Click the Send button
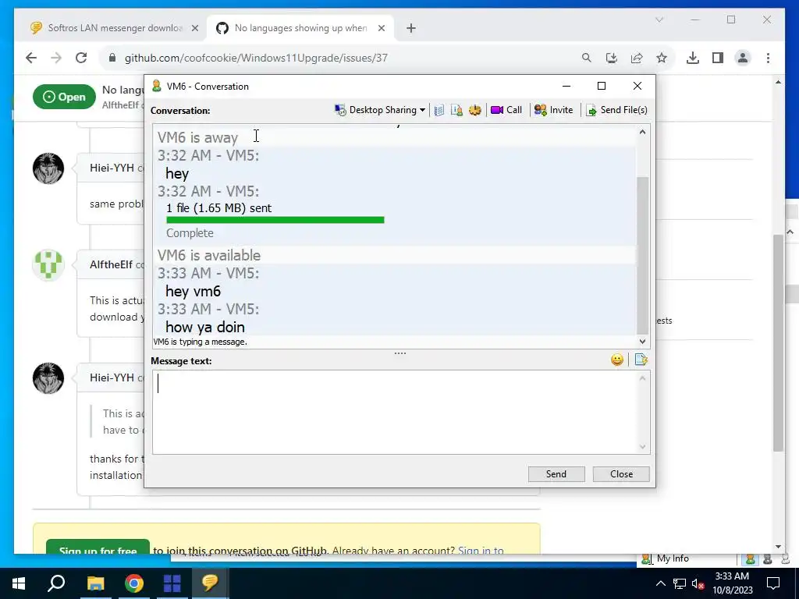 click(556, 474)
